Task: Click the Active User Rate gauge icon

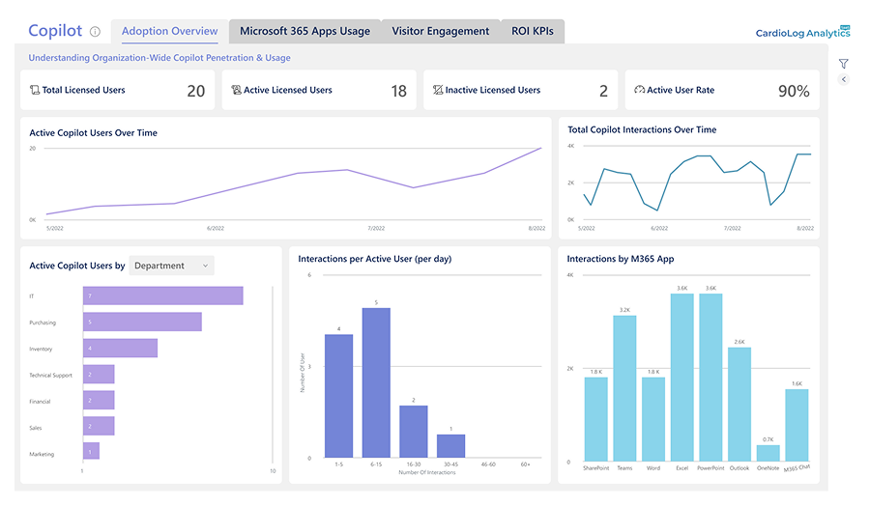Action: (x=639, y=90)
